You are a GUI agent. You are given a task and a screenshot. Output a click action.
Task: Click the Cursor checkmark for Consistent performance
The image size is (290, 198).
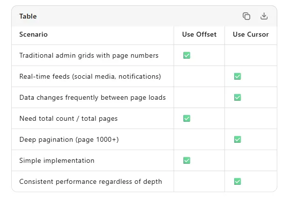pos(238,181)
